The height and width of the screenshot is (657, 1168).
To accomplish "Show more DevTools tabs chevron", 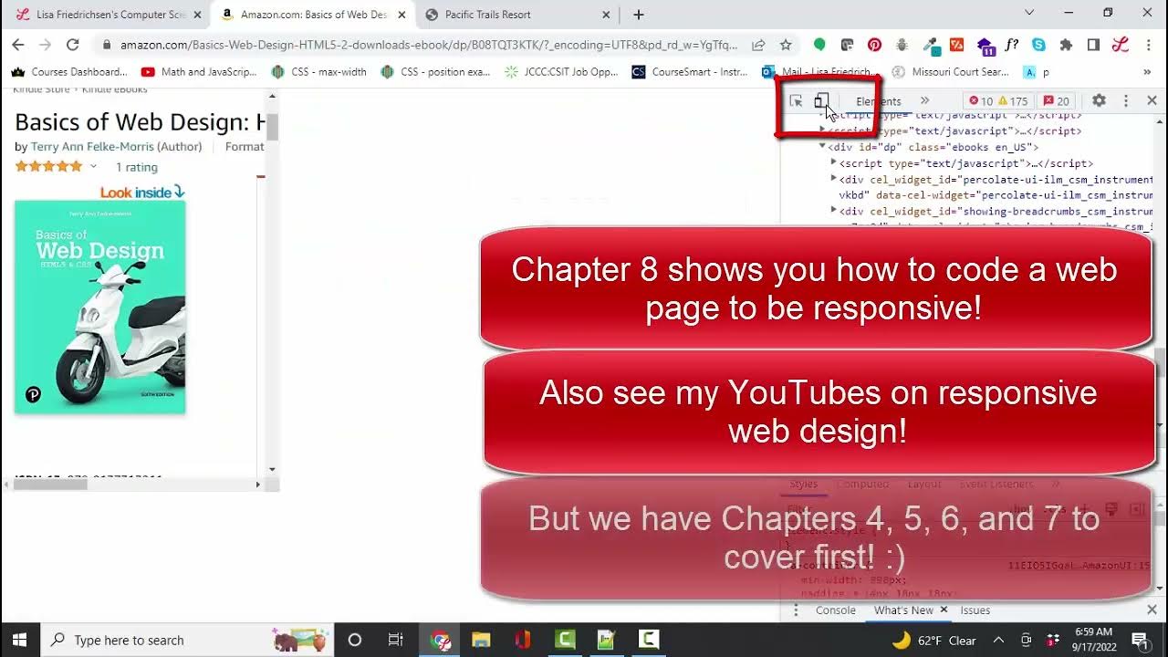I will click(924, 101).
